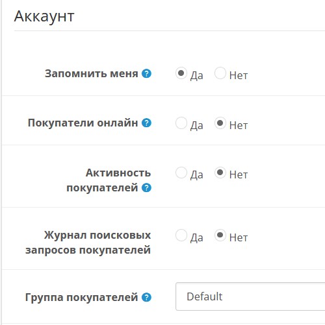Set Активность покупателей to Да
The height and width of the screenshot is (325, 325).
pos(181,173)
